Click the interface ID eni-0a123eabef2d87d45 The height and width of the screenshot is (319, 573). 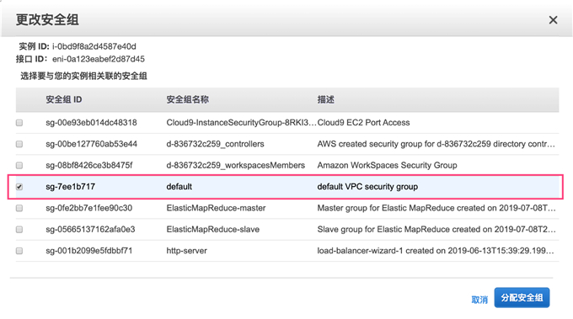pos(99,59)
